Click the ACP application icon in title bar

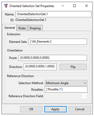click(6, 6)
